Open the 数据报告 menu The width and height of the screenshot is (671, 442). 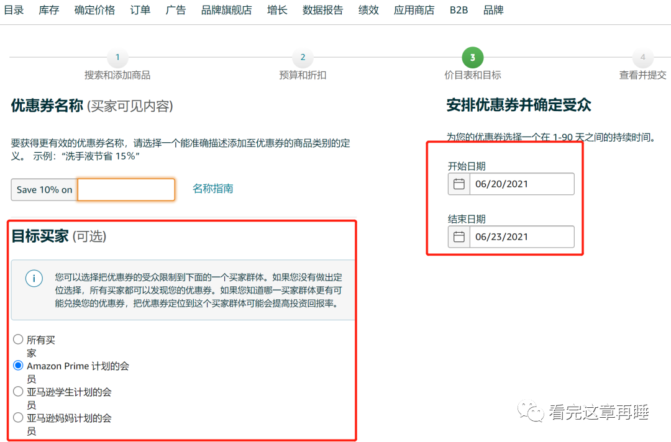[322, 10]
